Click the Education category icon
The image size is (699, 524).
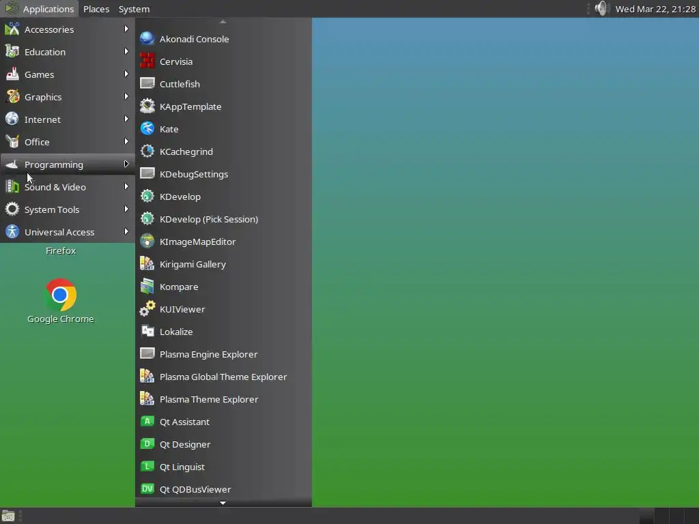(12, 52)
